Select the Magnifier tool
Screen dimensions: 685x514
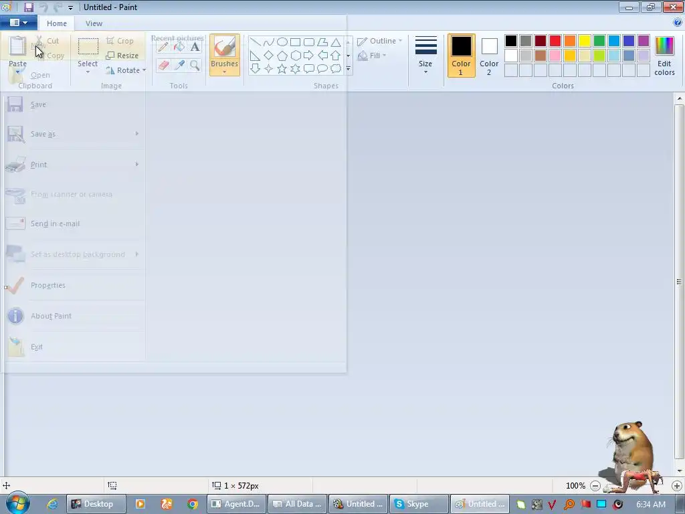pyautogui.click(x=195, y=66)
